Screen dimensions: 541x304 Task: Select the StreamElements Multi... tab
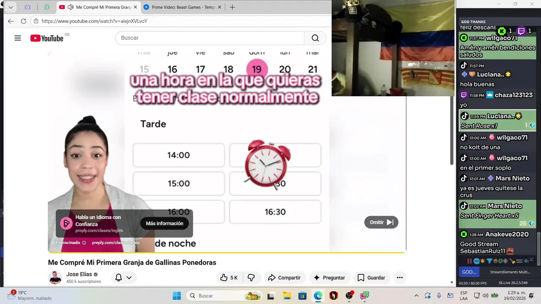point(509,272)
